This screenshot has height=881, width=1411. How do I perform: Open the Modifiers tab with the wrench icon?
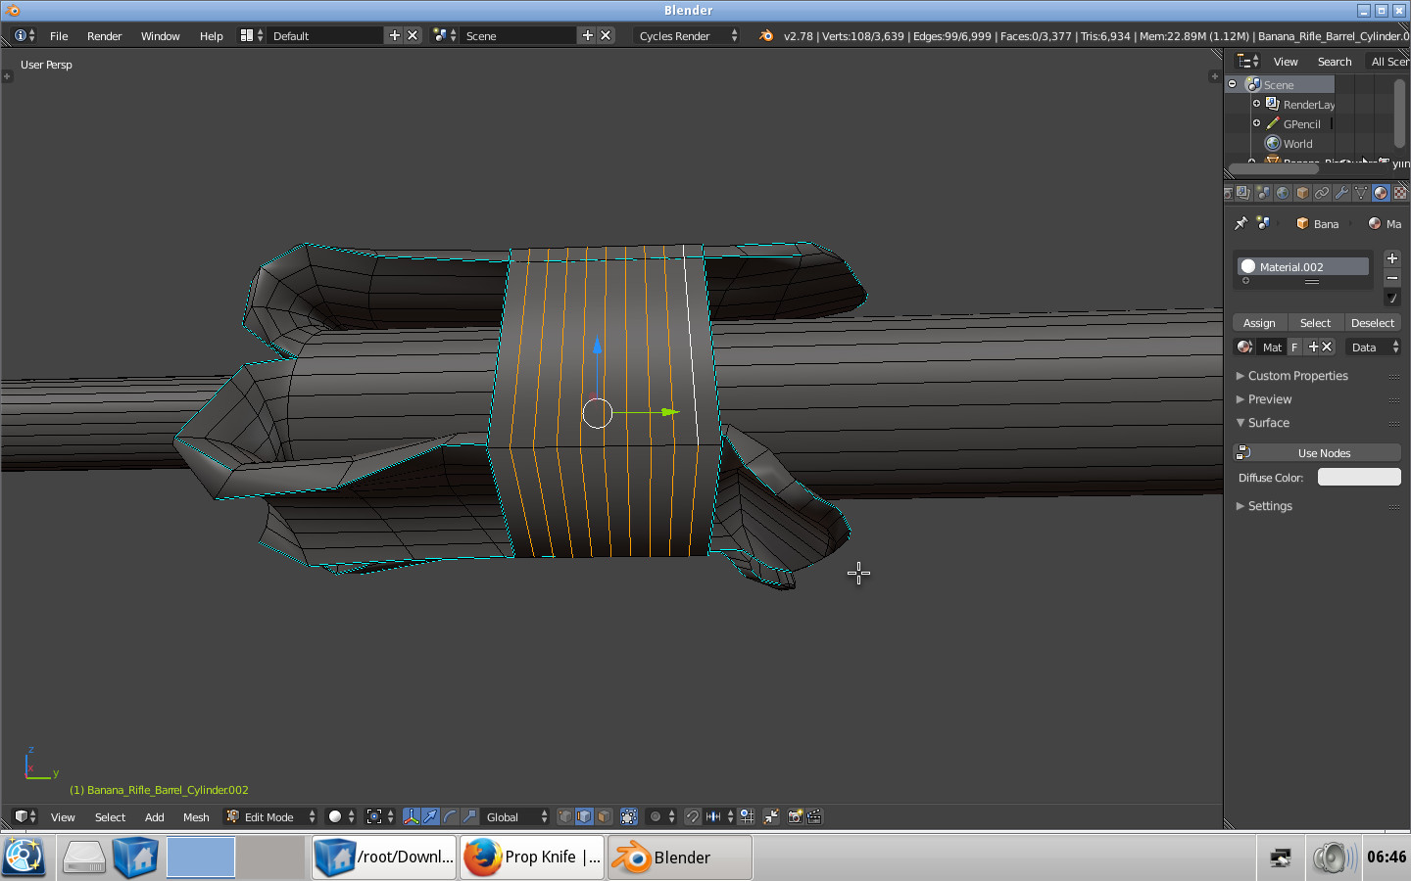[1341, 193]
